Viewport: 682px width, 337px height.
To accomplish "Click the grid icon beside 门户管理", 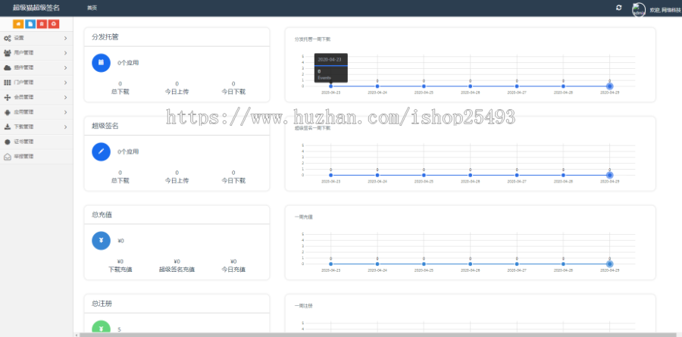I will tap(8, 83).
